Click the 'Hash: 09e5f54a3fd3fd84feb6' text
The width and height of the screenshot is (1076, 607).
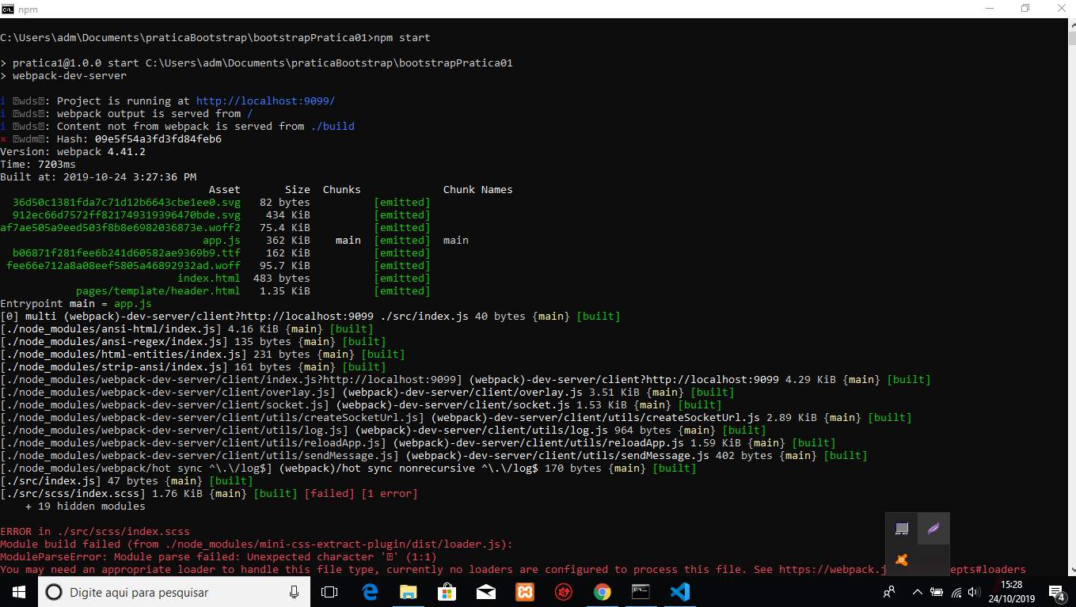click(x=139, y=139)
